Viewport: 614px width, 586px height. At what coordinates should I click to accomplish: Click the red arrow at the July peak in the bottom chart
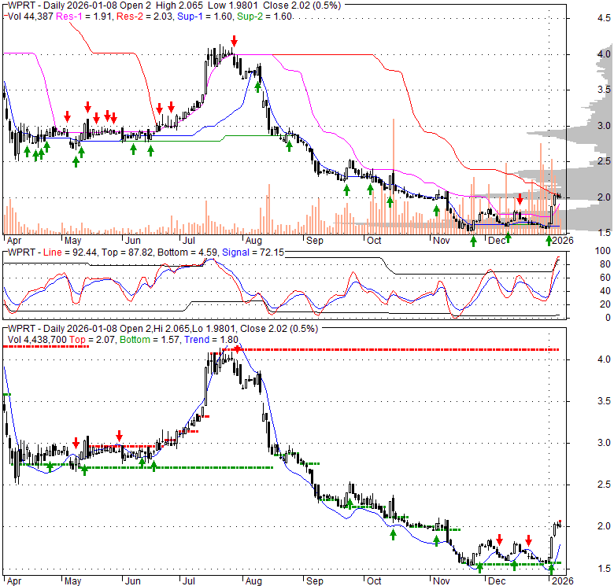click(x=237, y=348)
